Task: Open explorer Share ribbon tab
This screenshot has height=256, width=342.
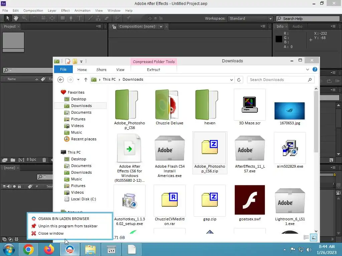Action: click(102, 70)
